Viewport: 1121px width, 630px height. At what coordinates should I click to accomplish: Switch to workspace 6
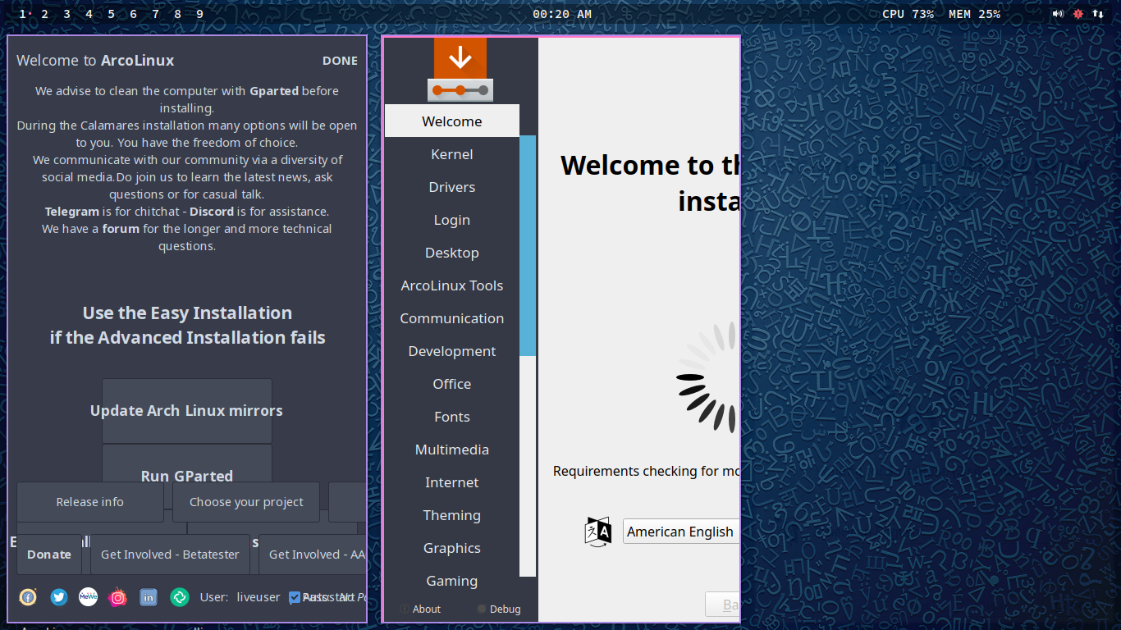(x=133, y=14)
